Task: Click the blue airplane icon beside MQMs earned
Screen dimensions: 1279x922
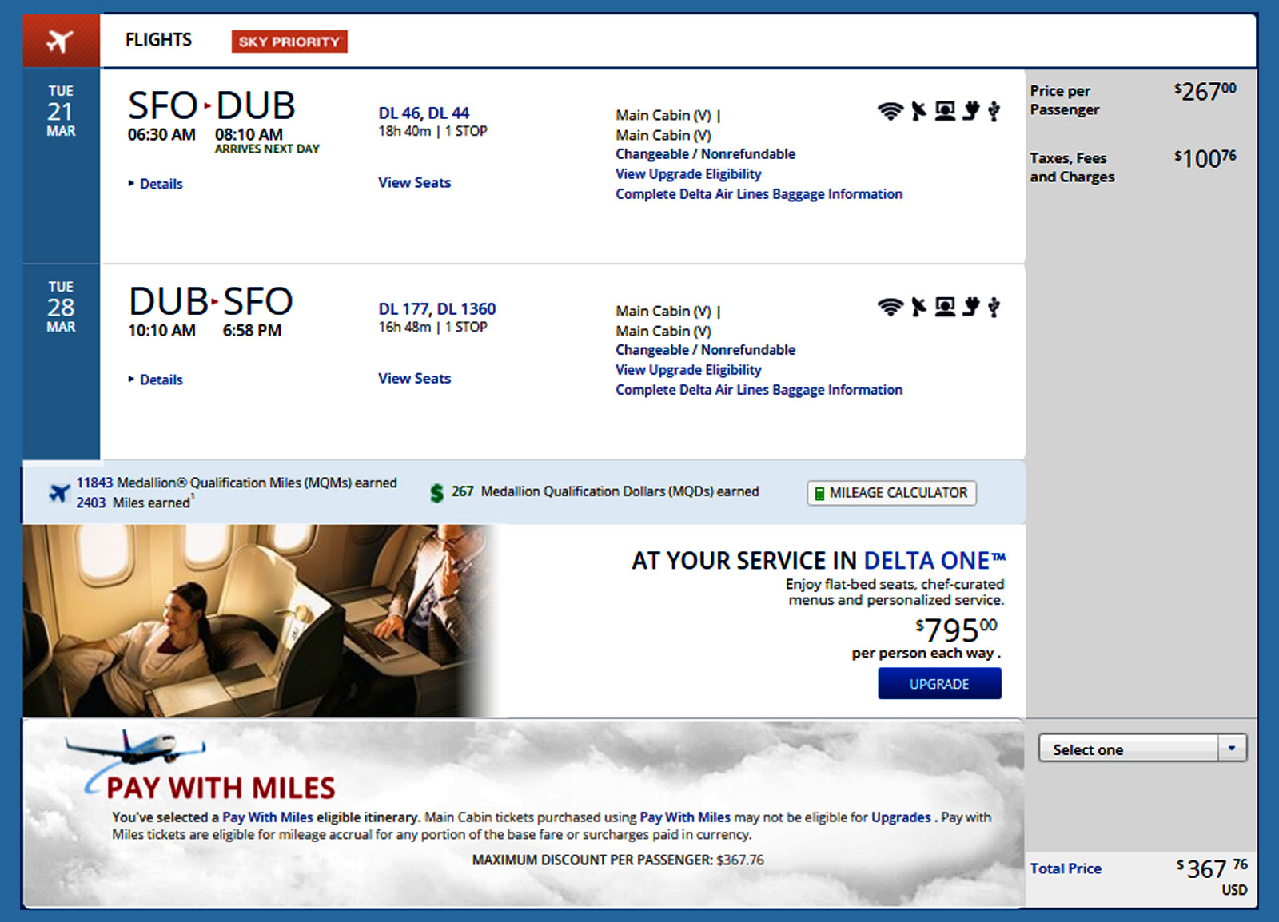Action: pyautogui.click(x=59, y=493)
